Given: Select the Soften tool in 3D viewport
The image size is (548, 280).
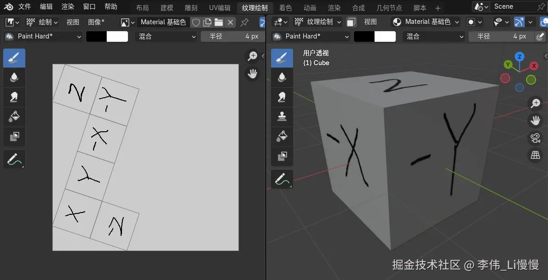Looking at the screenshot, I should click(x=282, y=78).
